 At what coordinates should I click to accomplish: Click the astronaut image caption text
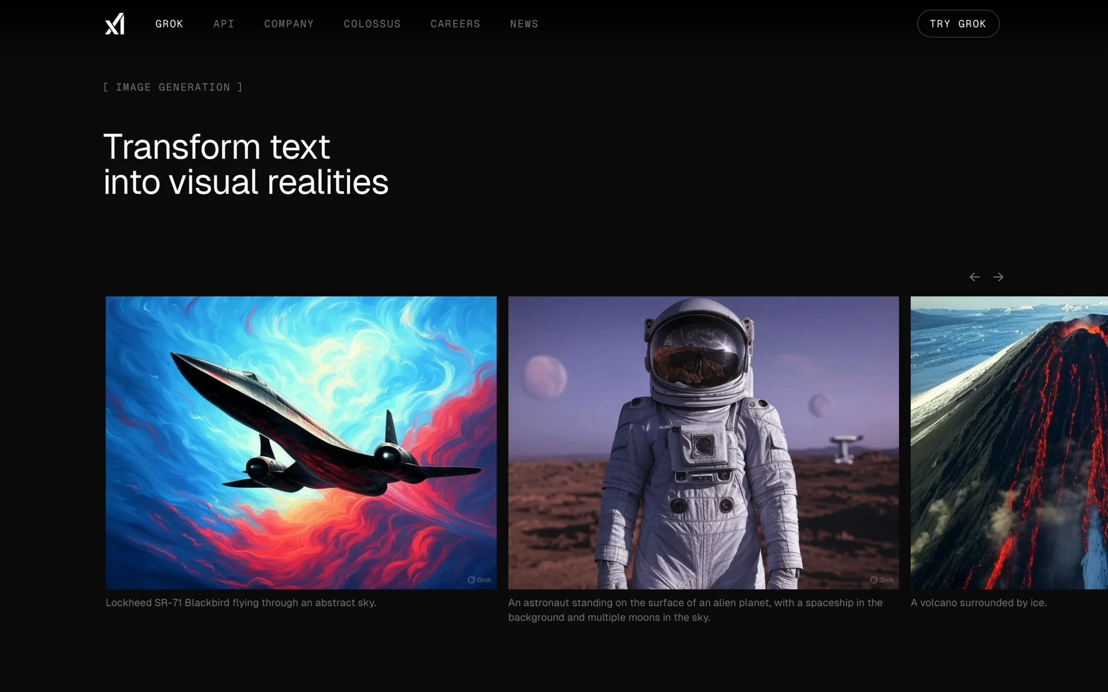[695, 610]
